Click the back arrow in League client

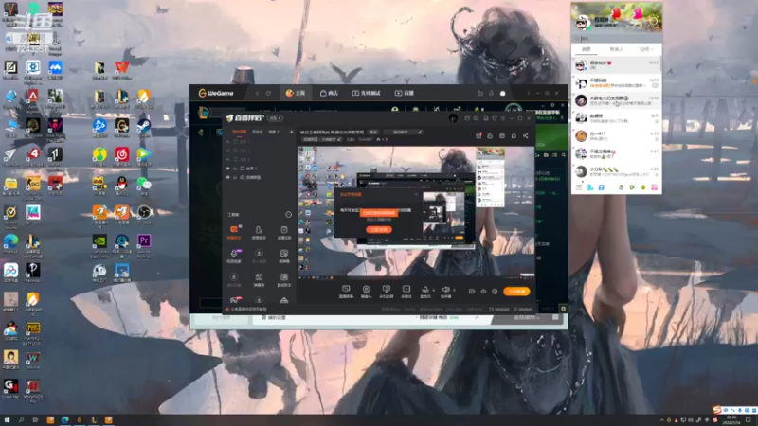(x=201, y=133)
